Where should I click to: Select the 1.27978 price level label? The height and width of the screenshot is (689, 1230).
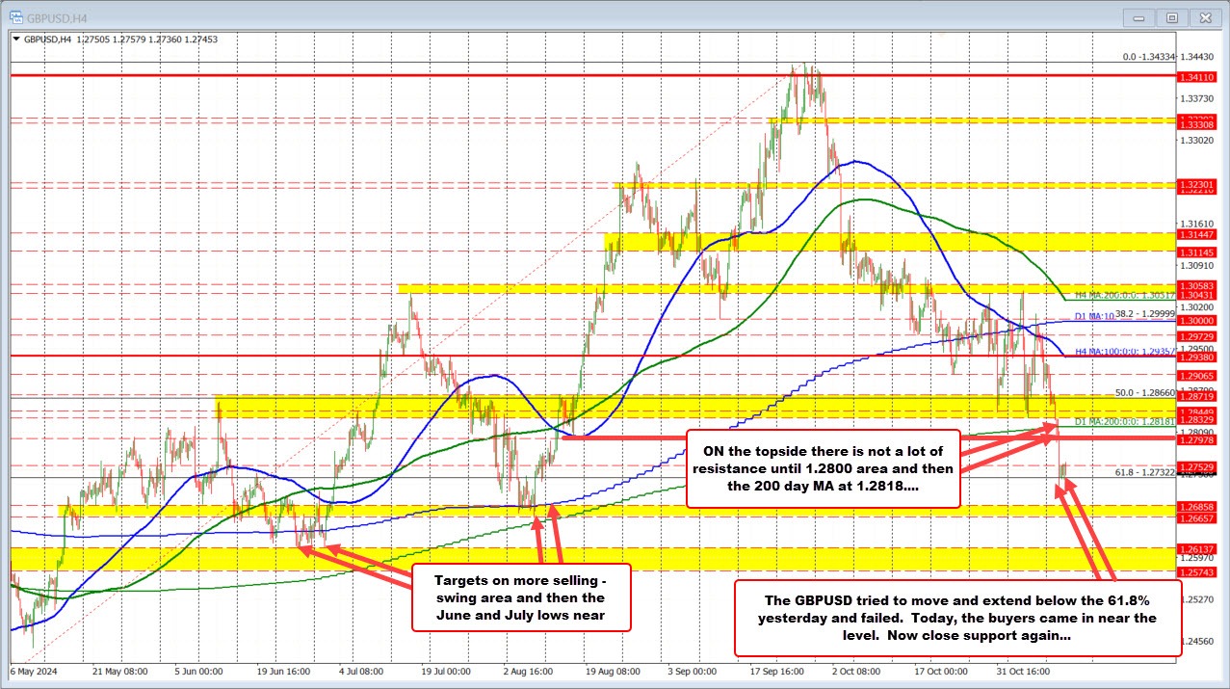click(1197, 439)
